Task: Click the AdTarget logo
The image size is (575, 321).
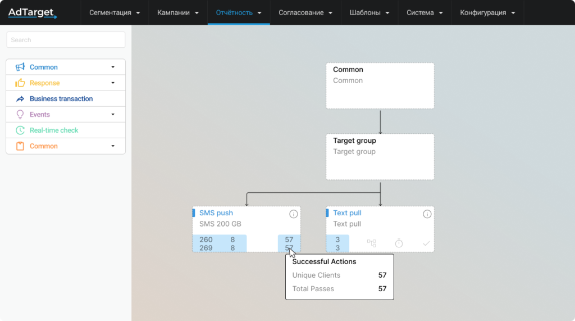Action: point(32,12)
